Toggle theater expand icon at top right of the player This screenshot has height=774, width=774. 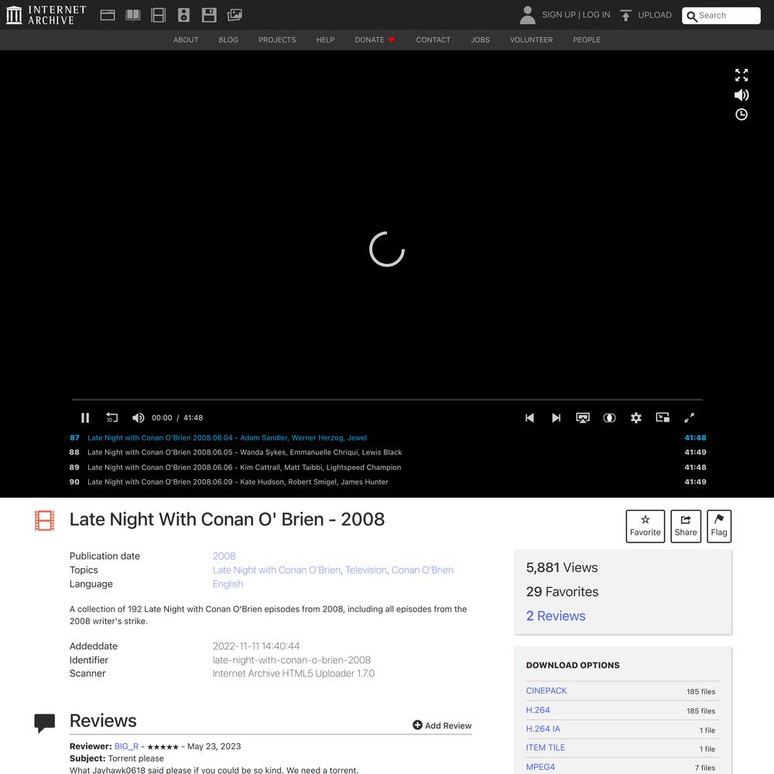point(741,75)
